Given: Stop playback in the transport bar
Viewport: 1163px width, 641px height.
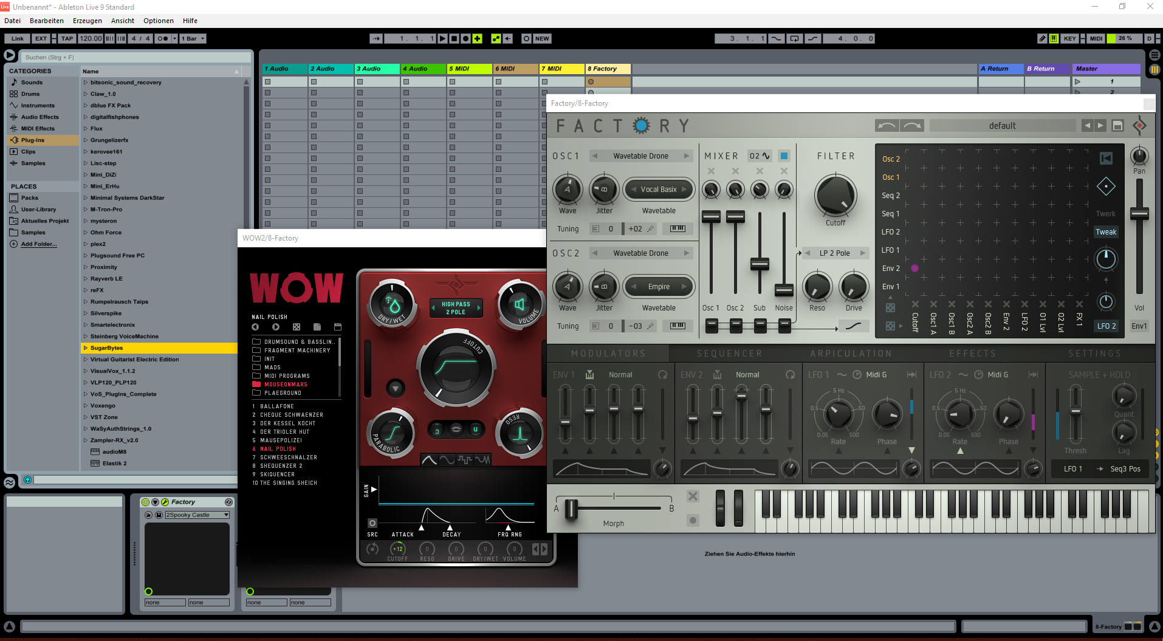Looking at the screenshot, I should pos(455,38).
